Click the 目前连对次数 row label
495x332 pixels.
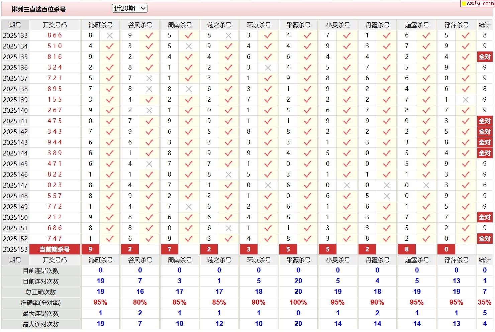[x=41, y=282]
